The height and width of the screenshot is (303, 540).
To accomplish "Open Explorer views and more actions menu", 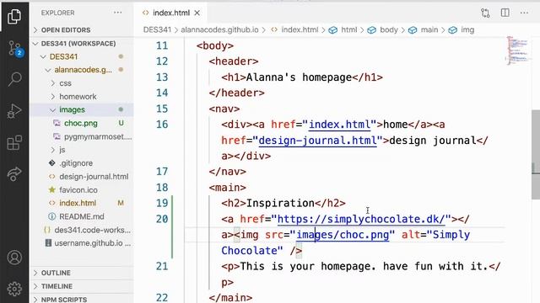I will point(118,13).
